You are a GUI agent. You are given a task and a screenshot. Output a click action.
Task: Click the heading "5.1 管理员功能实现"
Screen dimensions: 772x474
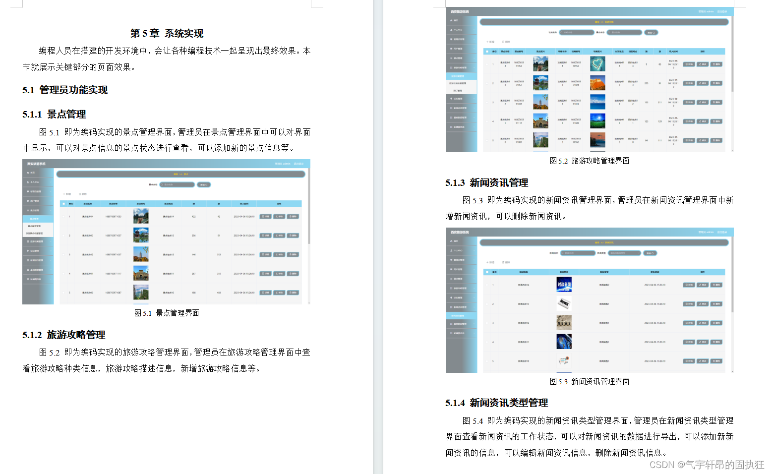point(65,90)
